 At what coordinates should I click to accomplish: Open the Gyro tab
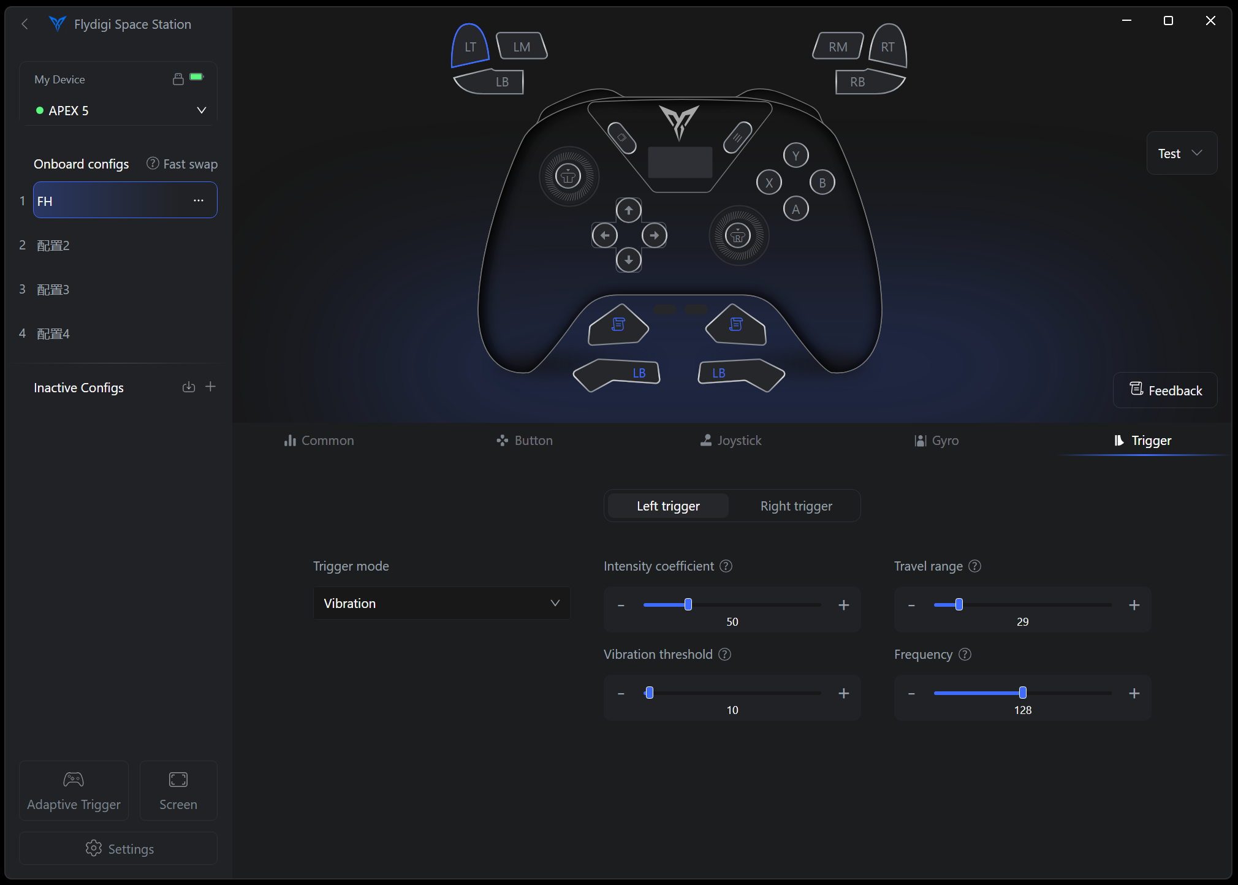pyautogui.click(x=936, y=441)
